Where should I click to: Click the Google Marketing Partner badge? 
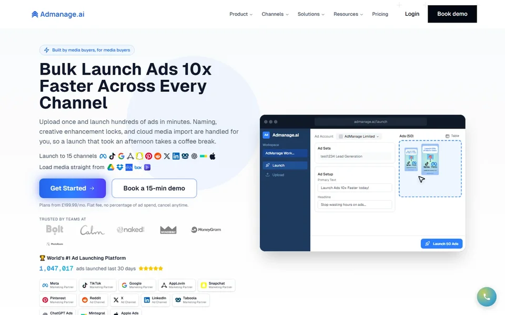pos(137,285)
